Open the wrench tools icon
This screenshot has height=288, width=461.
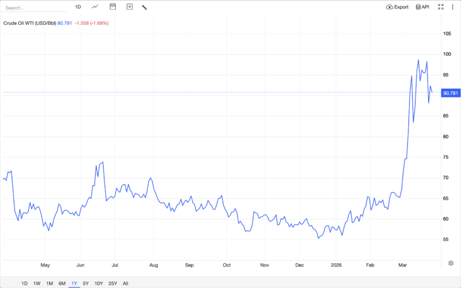click(145, 7)
